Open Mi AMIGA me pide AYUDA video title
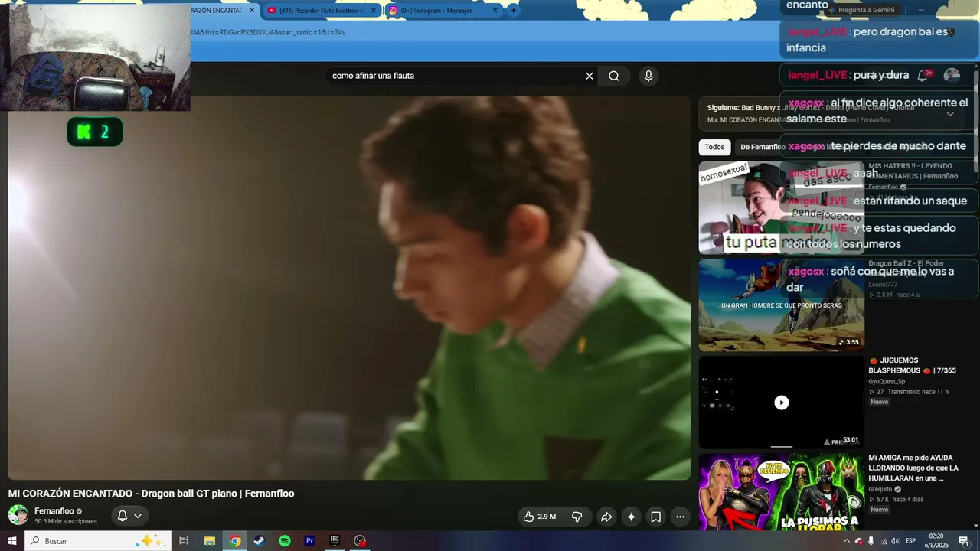The width and height of the screenshot is (980, 551). (x=913, y=468)
